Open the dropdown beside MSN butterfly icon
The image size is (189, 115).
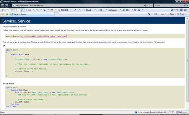pos(56,10)
